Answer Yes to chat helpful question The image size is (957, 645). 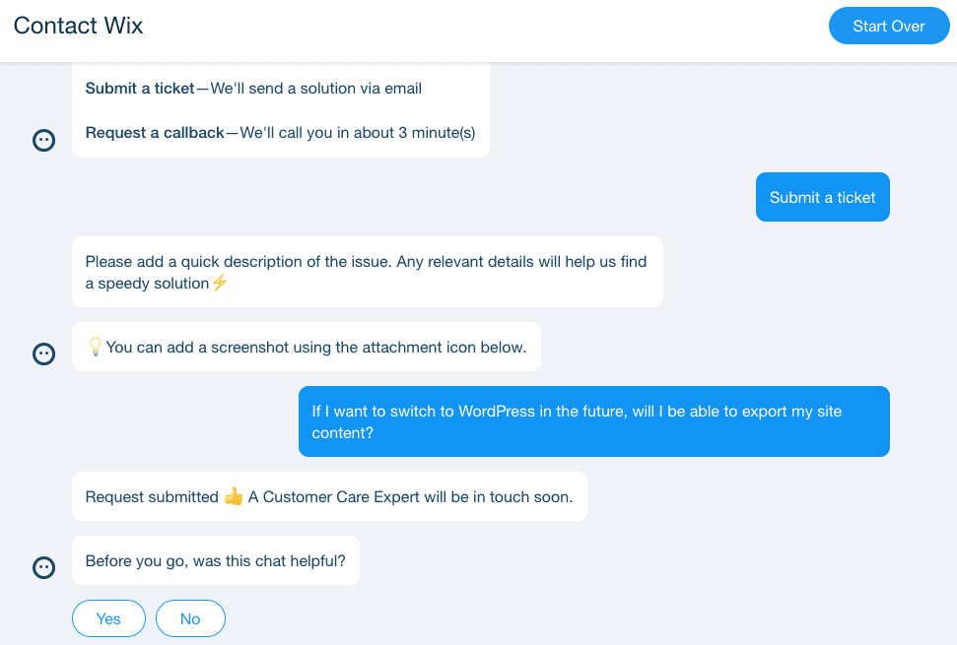108,618
